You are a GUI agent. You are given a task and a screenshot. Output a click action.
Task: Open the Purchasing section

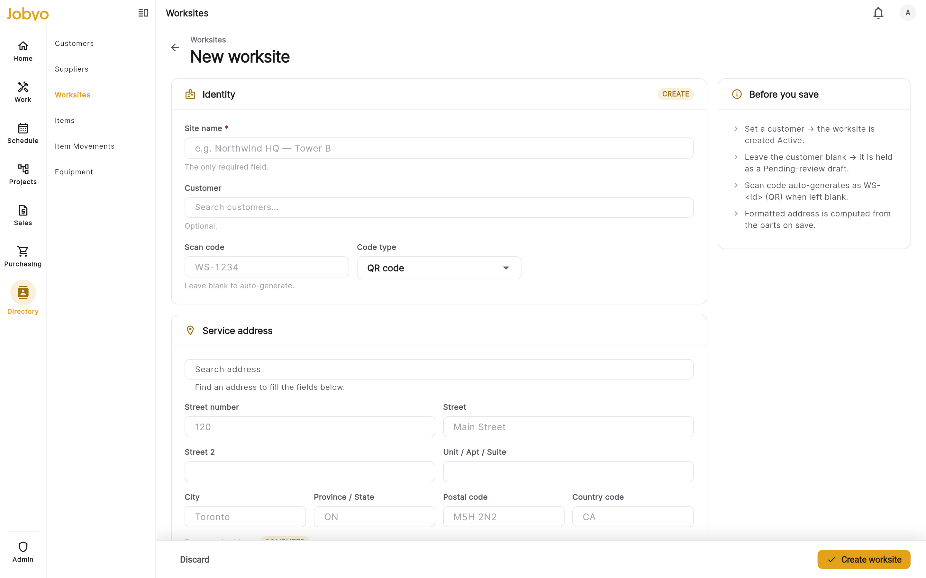click(23, 257)
